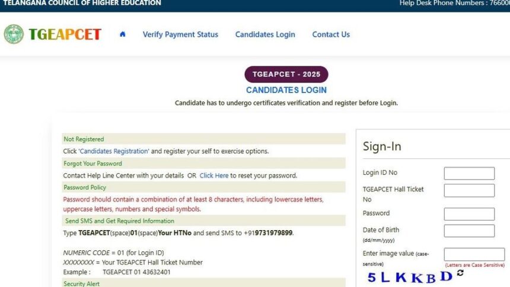Click the captcha image text 5LKKBD

409,276
